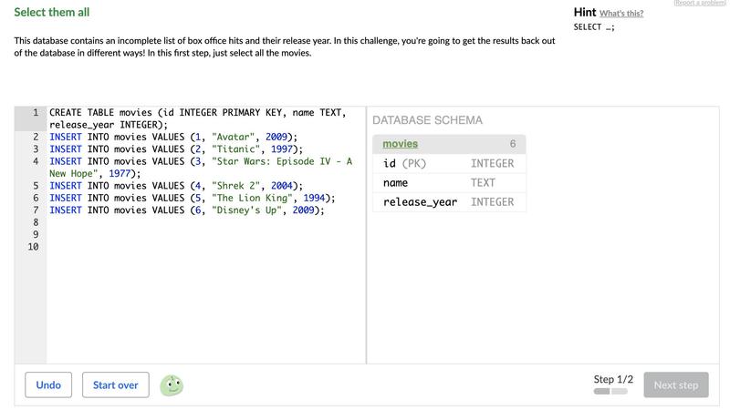The width and height of the screenshot is (730, 410).
Task: Click line number 1 in the gutter
Action: tap(35, 112)
